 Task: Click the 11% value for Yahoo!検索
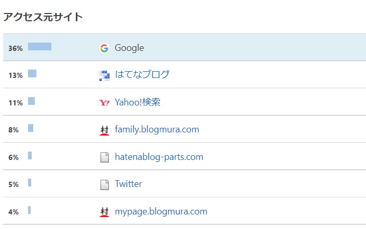pos(16,103)
